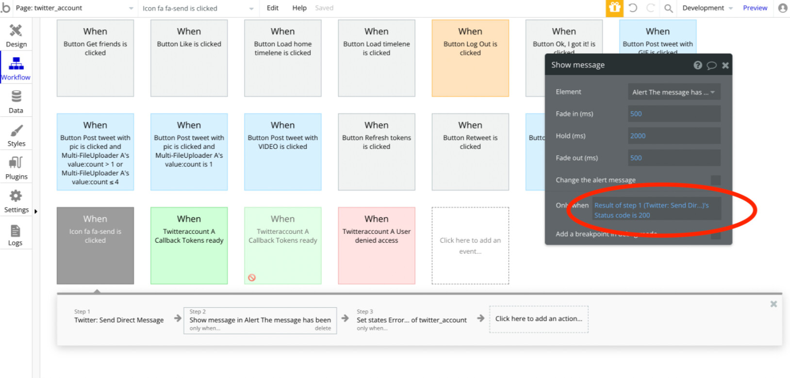
Task: Click the undo arrow icon
Action: click(x=633, y=8)
